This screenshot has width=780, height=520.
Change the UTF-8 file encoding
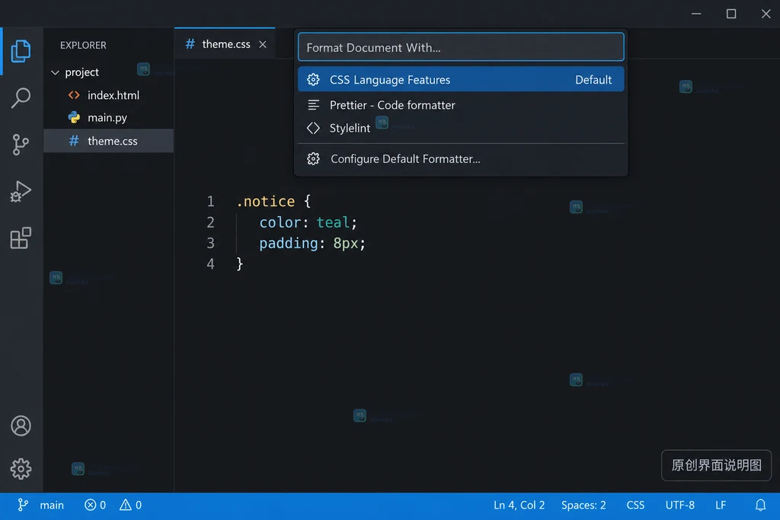(x=680, y=505)
